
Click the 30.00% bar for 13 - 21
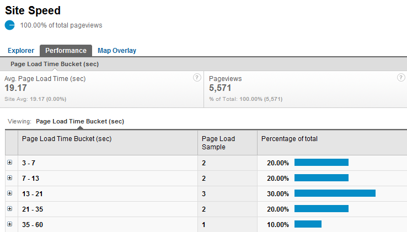coord(335,193)
